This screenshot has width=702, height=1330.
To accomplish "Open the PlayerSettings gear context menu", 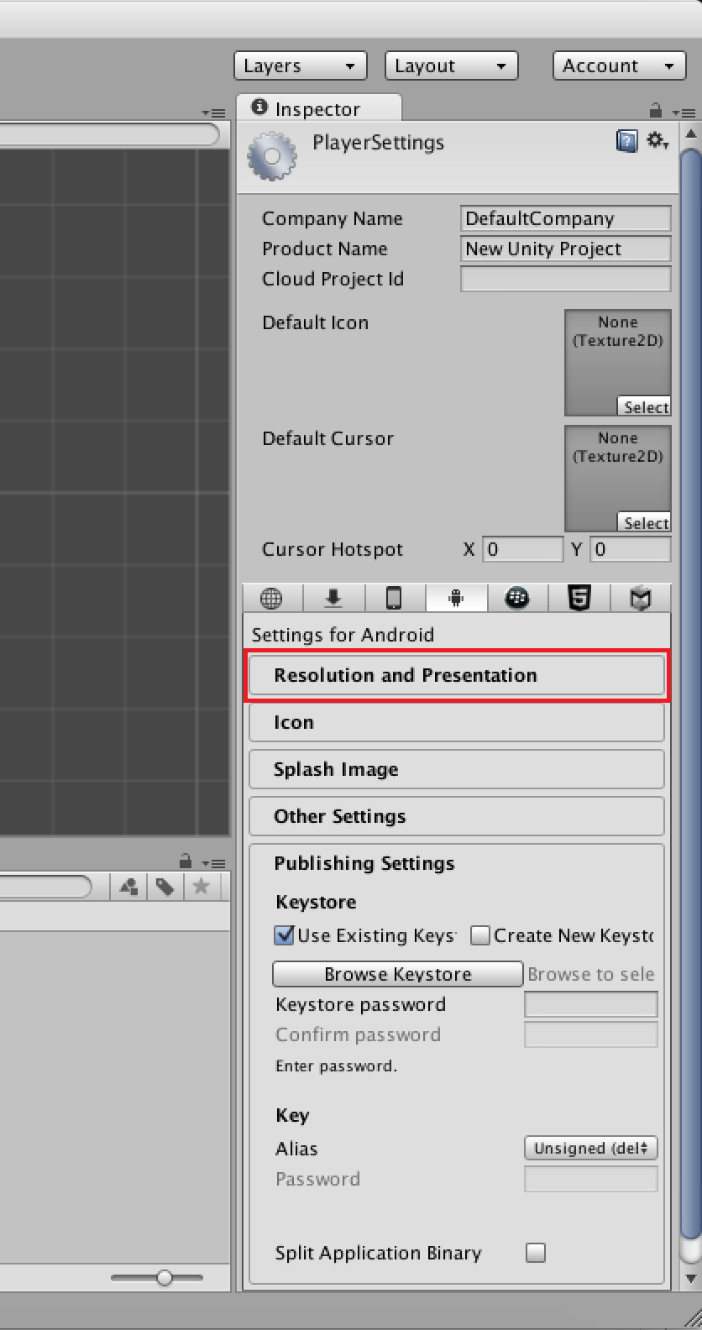I will 657,141.
